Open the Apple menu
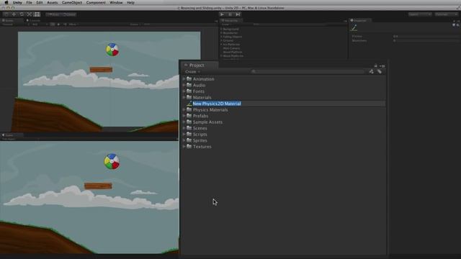 pos(6,2)
